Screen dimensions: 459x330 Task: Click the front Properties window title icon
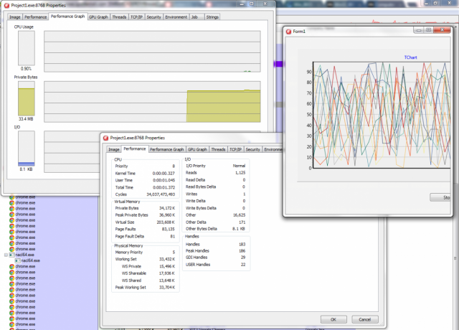click(x=105, y=138)
